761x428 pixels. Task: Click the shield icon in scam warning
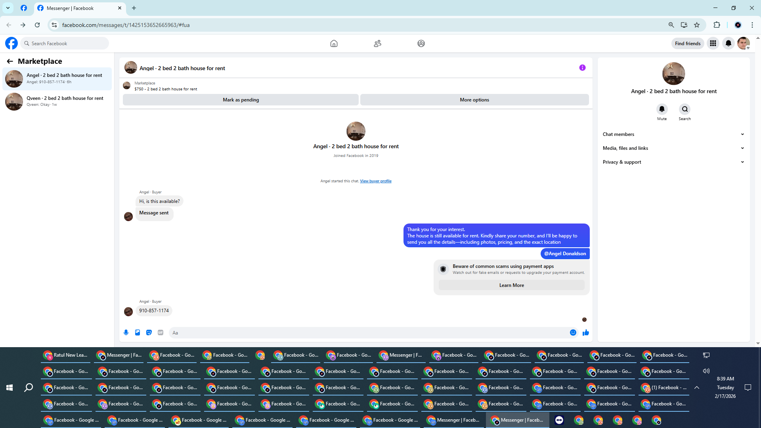(x=443, y=269)
